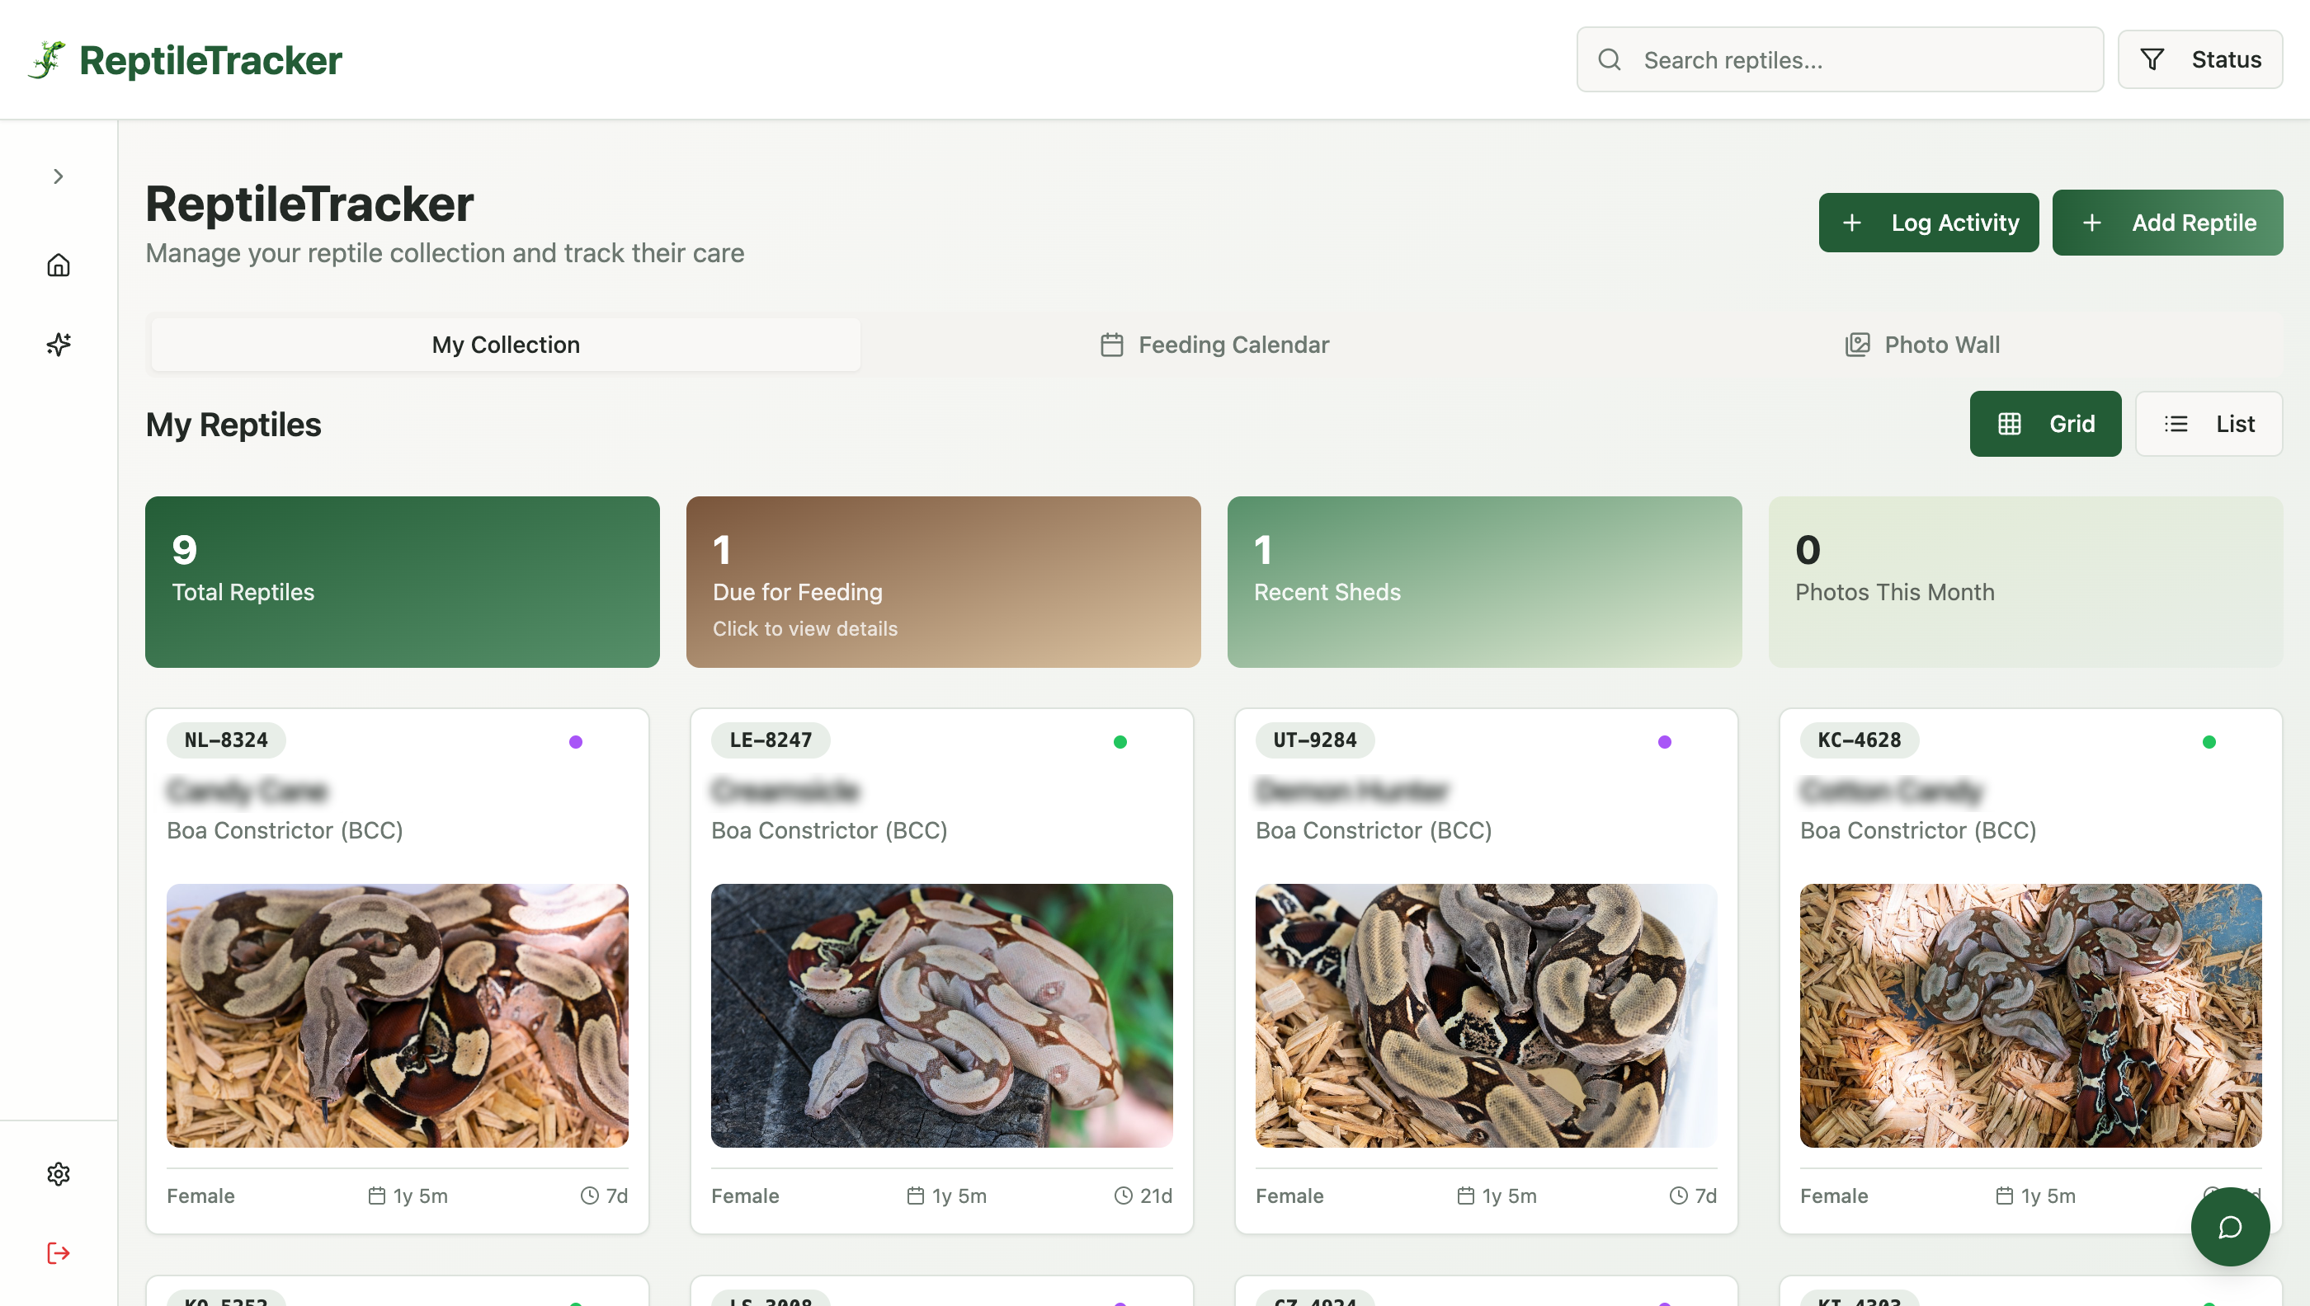
Task: Click the Creamsicle boa snake photo
Action: [x=940, y=1016]
